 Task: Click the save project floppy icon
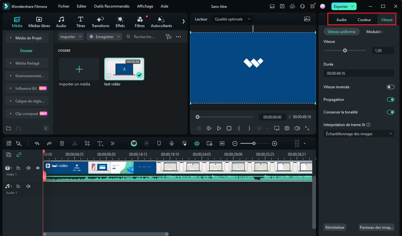point(282,6)
